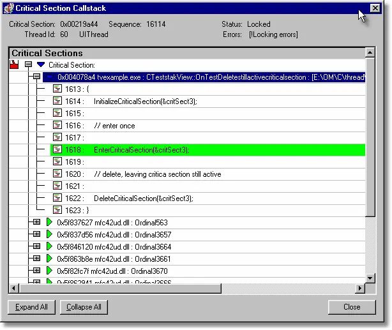Click the source line icon for line 1619
Screen dimensions: 392x330
coord(57,161)
